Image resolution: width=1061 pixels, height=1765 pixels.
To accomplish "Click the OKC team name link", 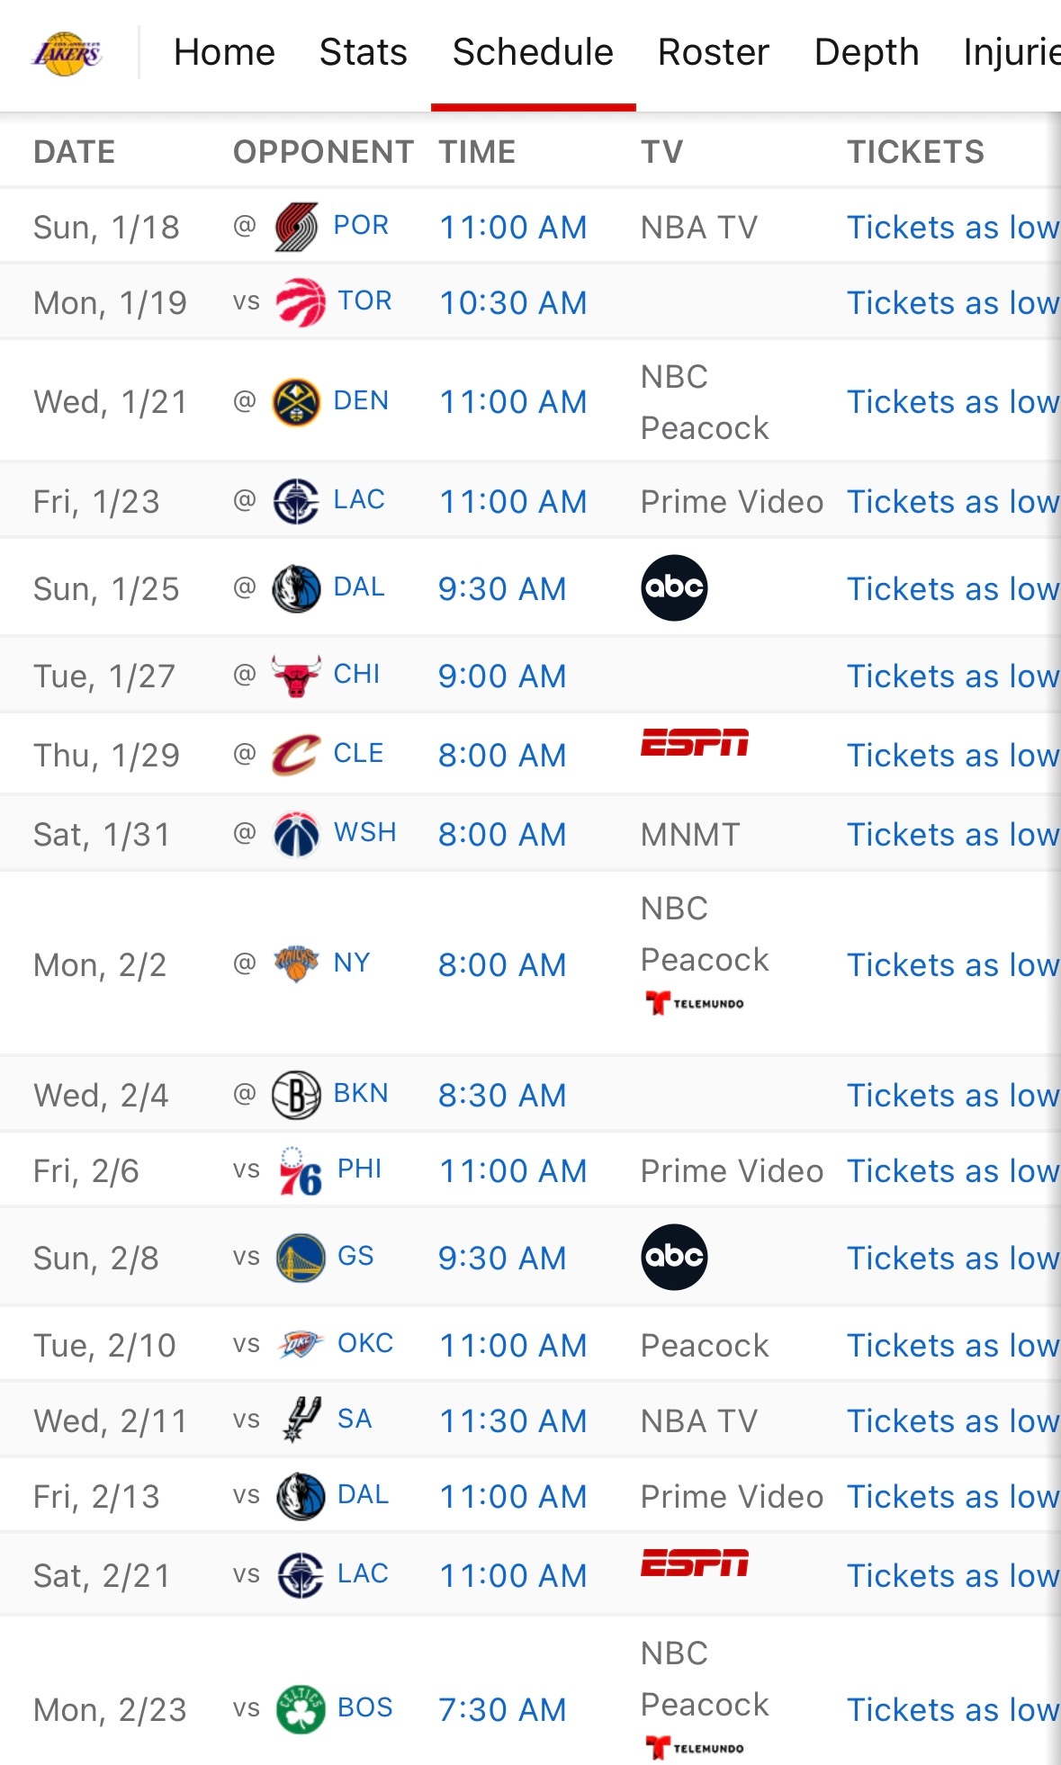I will click(365, 1343).
